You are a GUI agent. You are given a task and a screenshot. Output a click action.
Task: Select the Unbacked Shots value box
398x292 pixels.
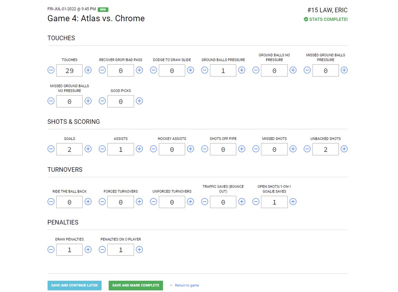[x=326, y=149]
